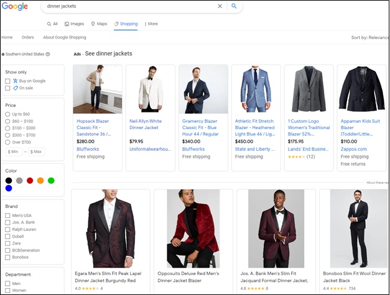Check the Ralph Lauren brand filter
This screenshot has width=390, height=295.
point(7,229)
